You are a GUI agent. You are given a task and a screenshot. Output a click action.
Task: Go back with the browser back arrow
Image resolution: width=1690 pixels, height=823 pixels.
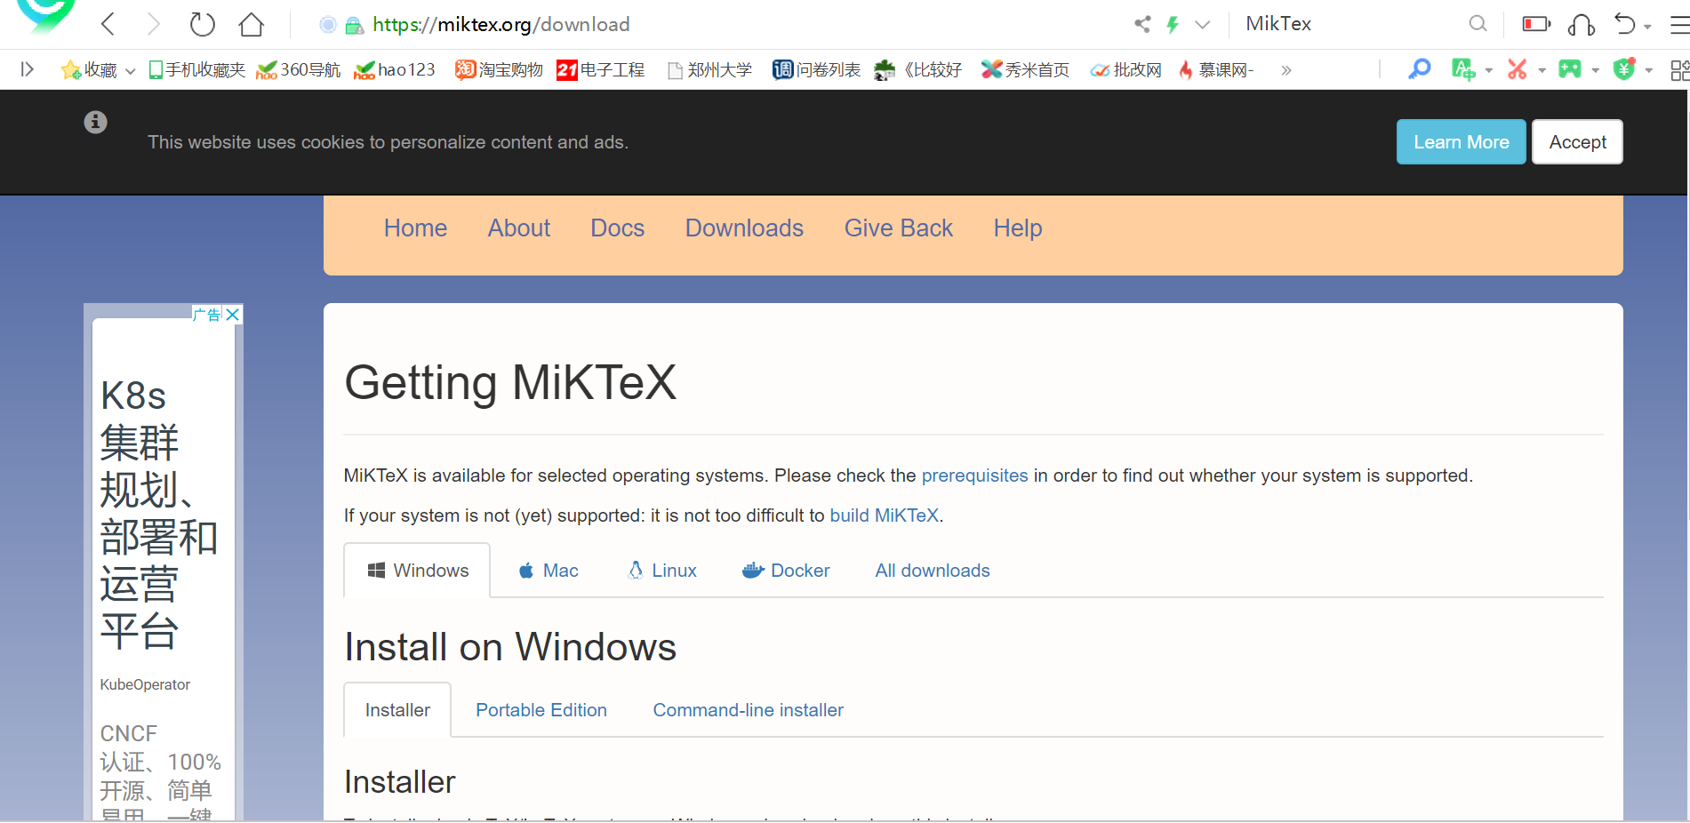coord(108,24)
